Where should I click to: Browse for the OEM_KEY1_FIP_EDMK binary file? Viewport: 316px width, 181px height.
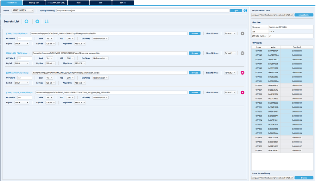194,93
